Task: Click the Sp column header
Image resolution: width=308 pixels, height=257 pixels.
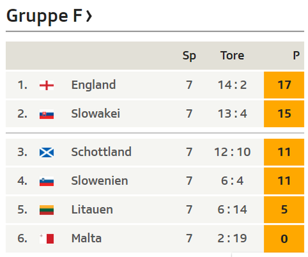Action: [x=189, y=56]
